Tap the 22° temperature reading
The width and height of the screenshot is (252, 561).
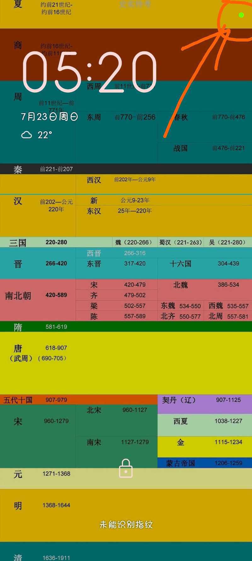click(x=45, y=135)
